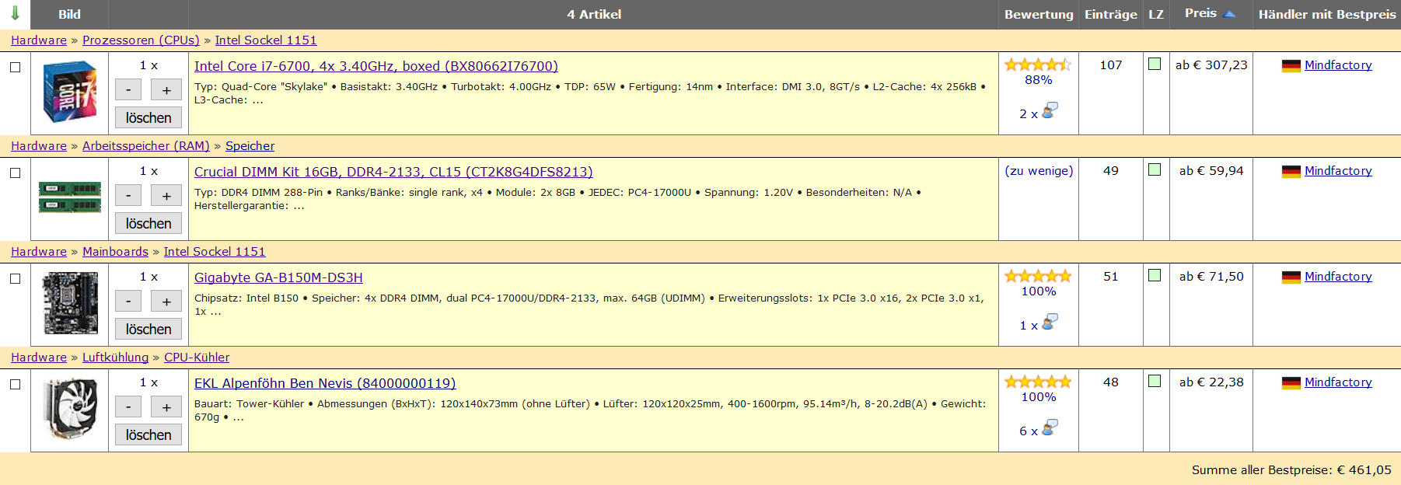Open Alpenföhn CPU cooler product image
Image resolution: width=1401 pixels, height=485 pixels.
click(70, 409)
